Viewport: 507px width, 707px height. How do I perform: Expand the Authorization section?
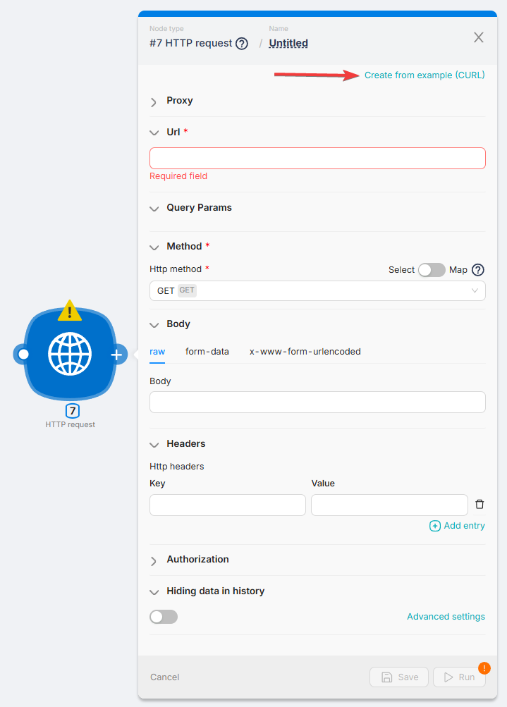point(197,560)
